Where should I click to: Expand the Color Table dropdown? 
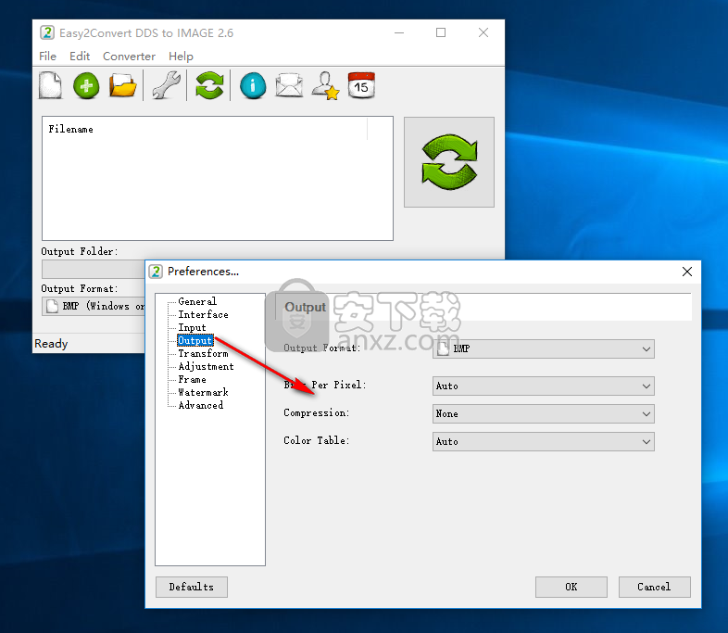pos(543,442)
